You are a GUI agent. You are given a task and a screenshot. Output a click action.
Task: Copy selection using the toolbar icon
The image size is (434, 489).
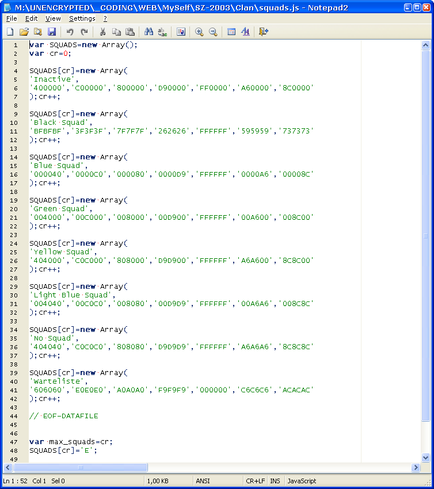pyautogui.click(x=116, y=32)
